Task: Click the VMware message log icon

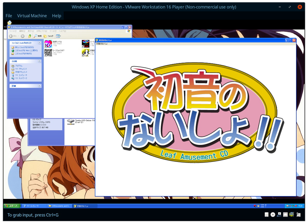Action: pyautogui.click(x=298, y=215)
